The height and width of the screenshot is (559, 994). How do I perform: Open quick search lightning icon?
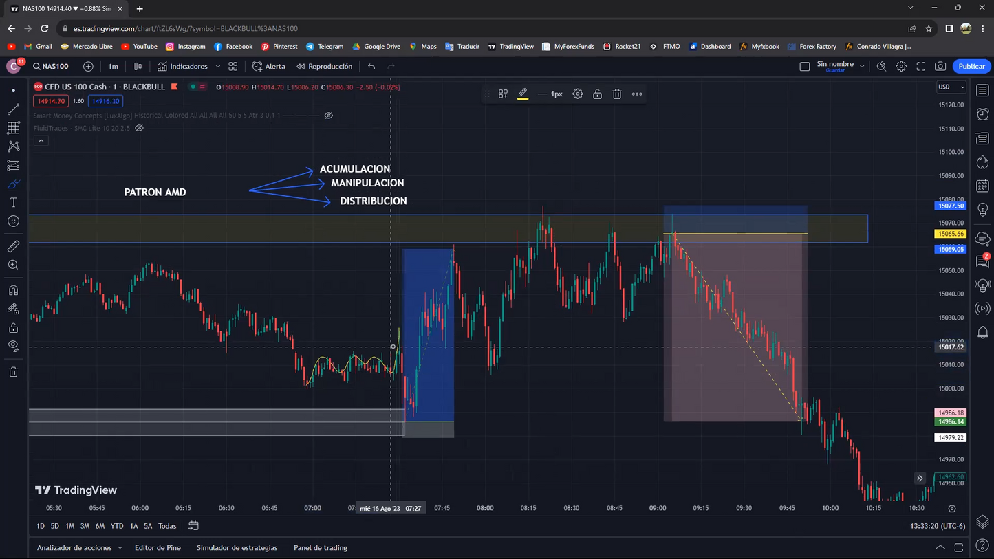881,66
